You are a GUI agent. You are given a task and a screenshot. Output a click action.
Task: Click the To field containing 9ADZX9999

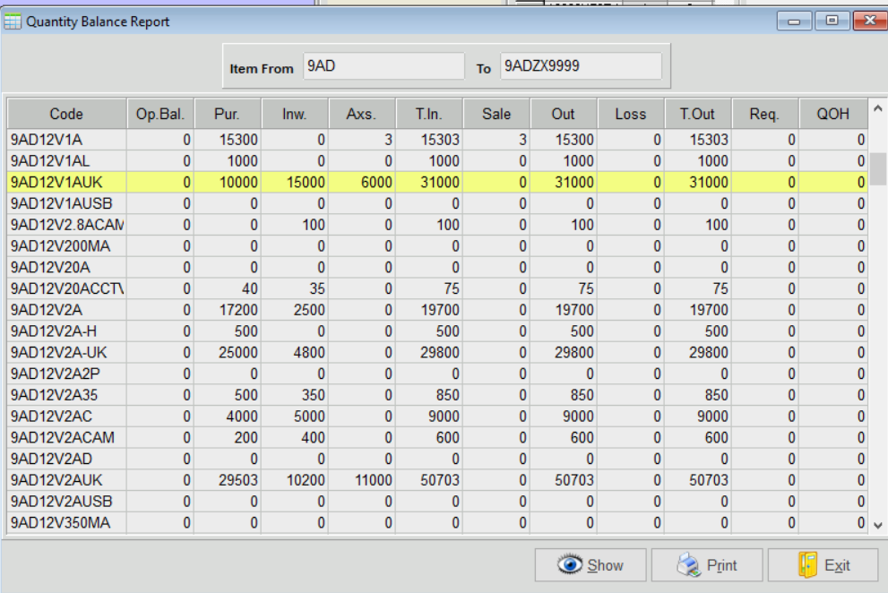(x=580, y=66)
